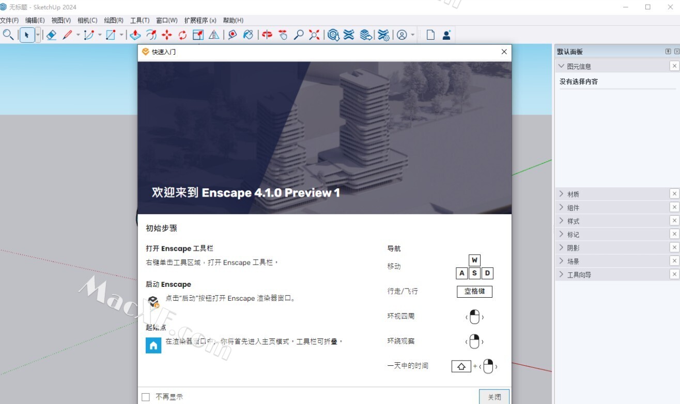Select the Pan hand tool
680x404 pixels.
pos(283,35)
